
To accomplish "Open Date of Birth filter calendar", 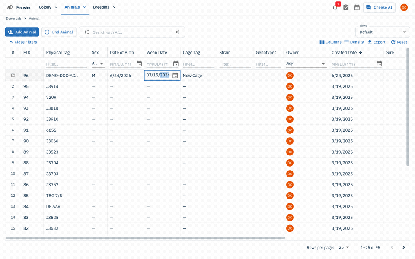I will [x=139, y=64].
